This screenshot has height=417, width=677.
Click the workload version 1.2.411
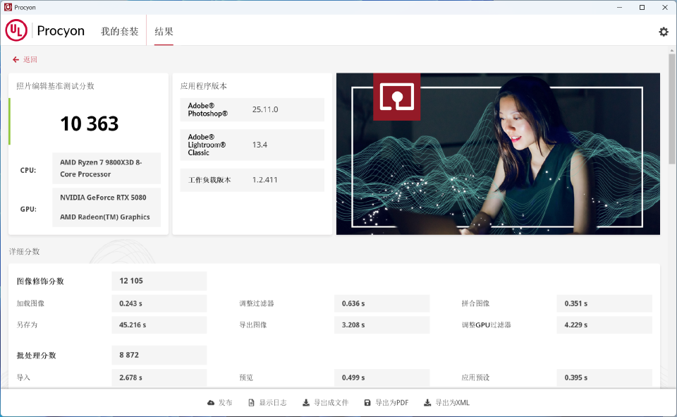coord(264,180)
